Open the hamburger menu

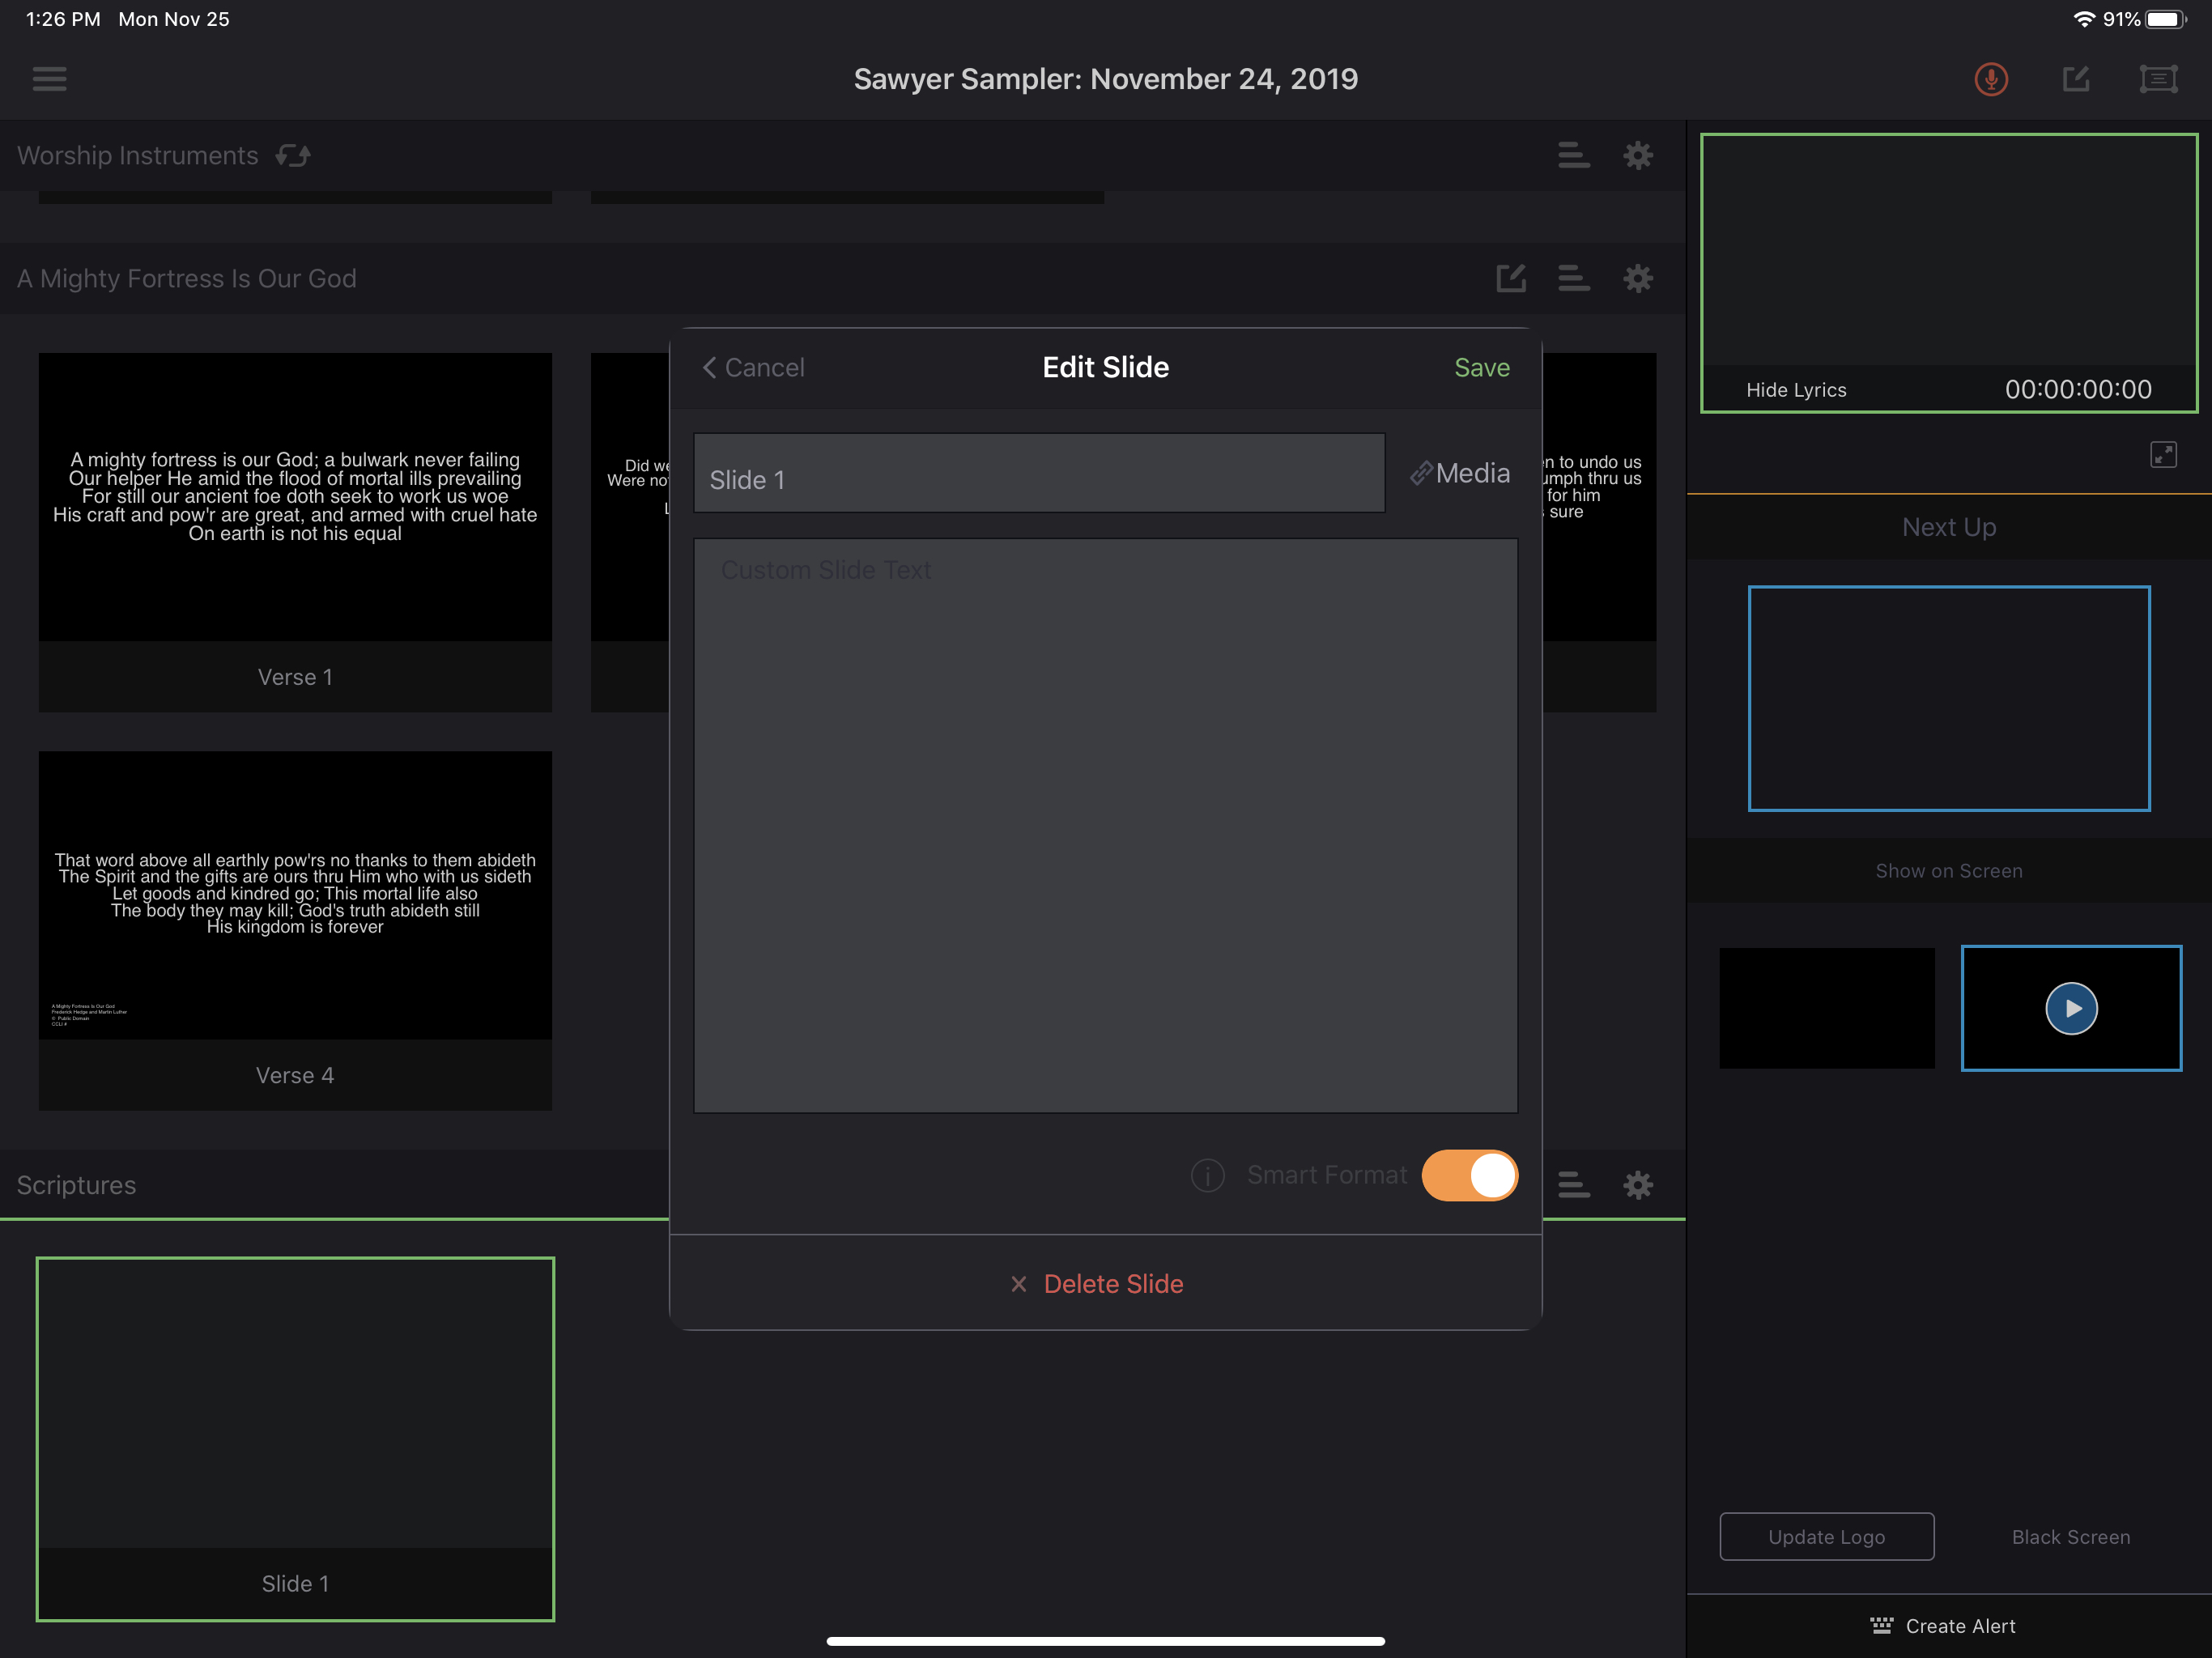point(49,78)
